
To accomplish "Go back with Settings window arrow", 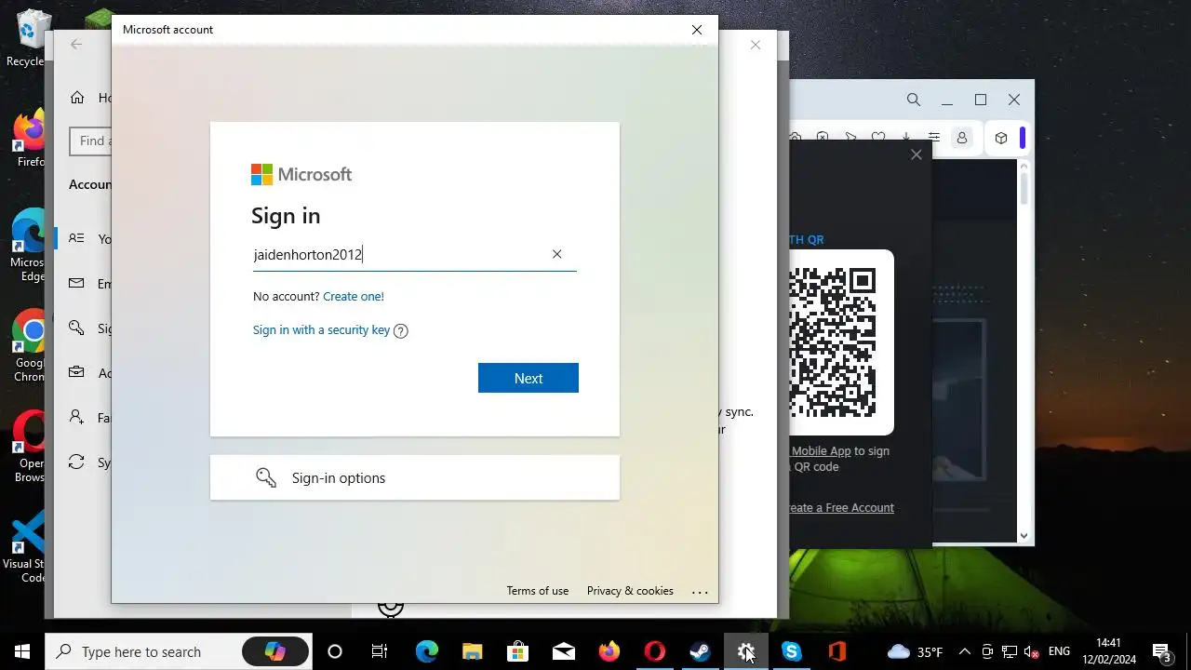I will (76, 45).
